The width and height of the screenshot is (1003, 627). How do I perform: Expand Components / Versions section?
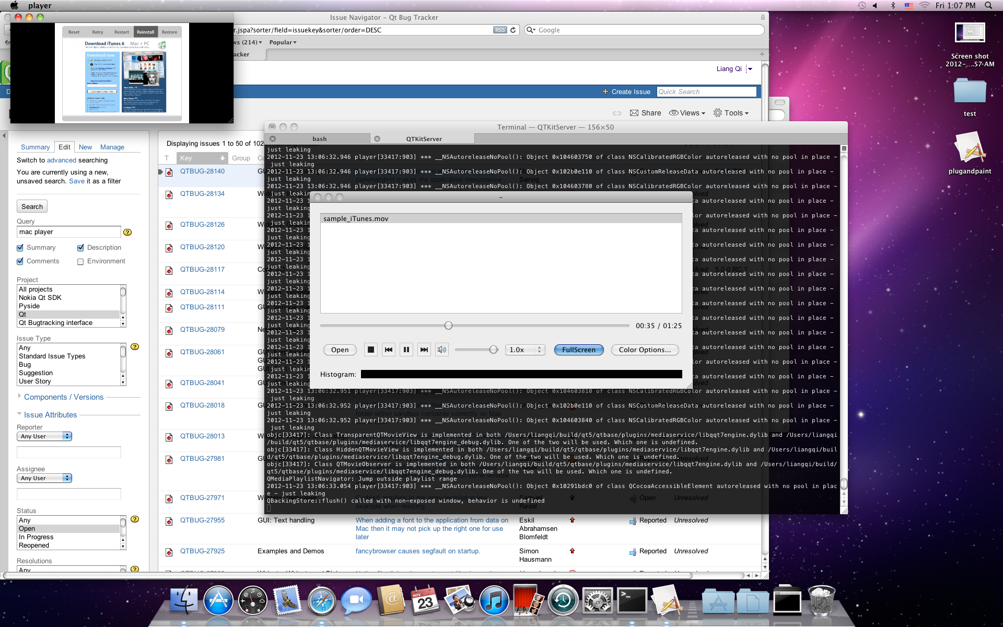tap(64, 397)
